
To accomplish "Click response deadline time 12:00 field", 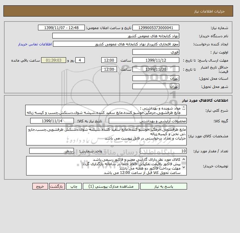I will click(x=109, y=60).
